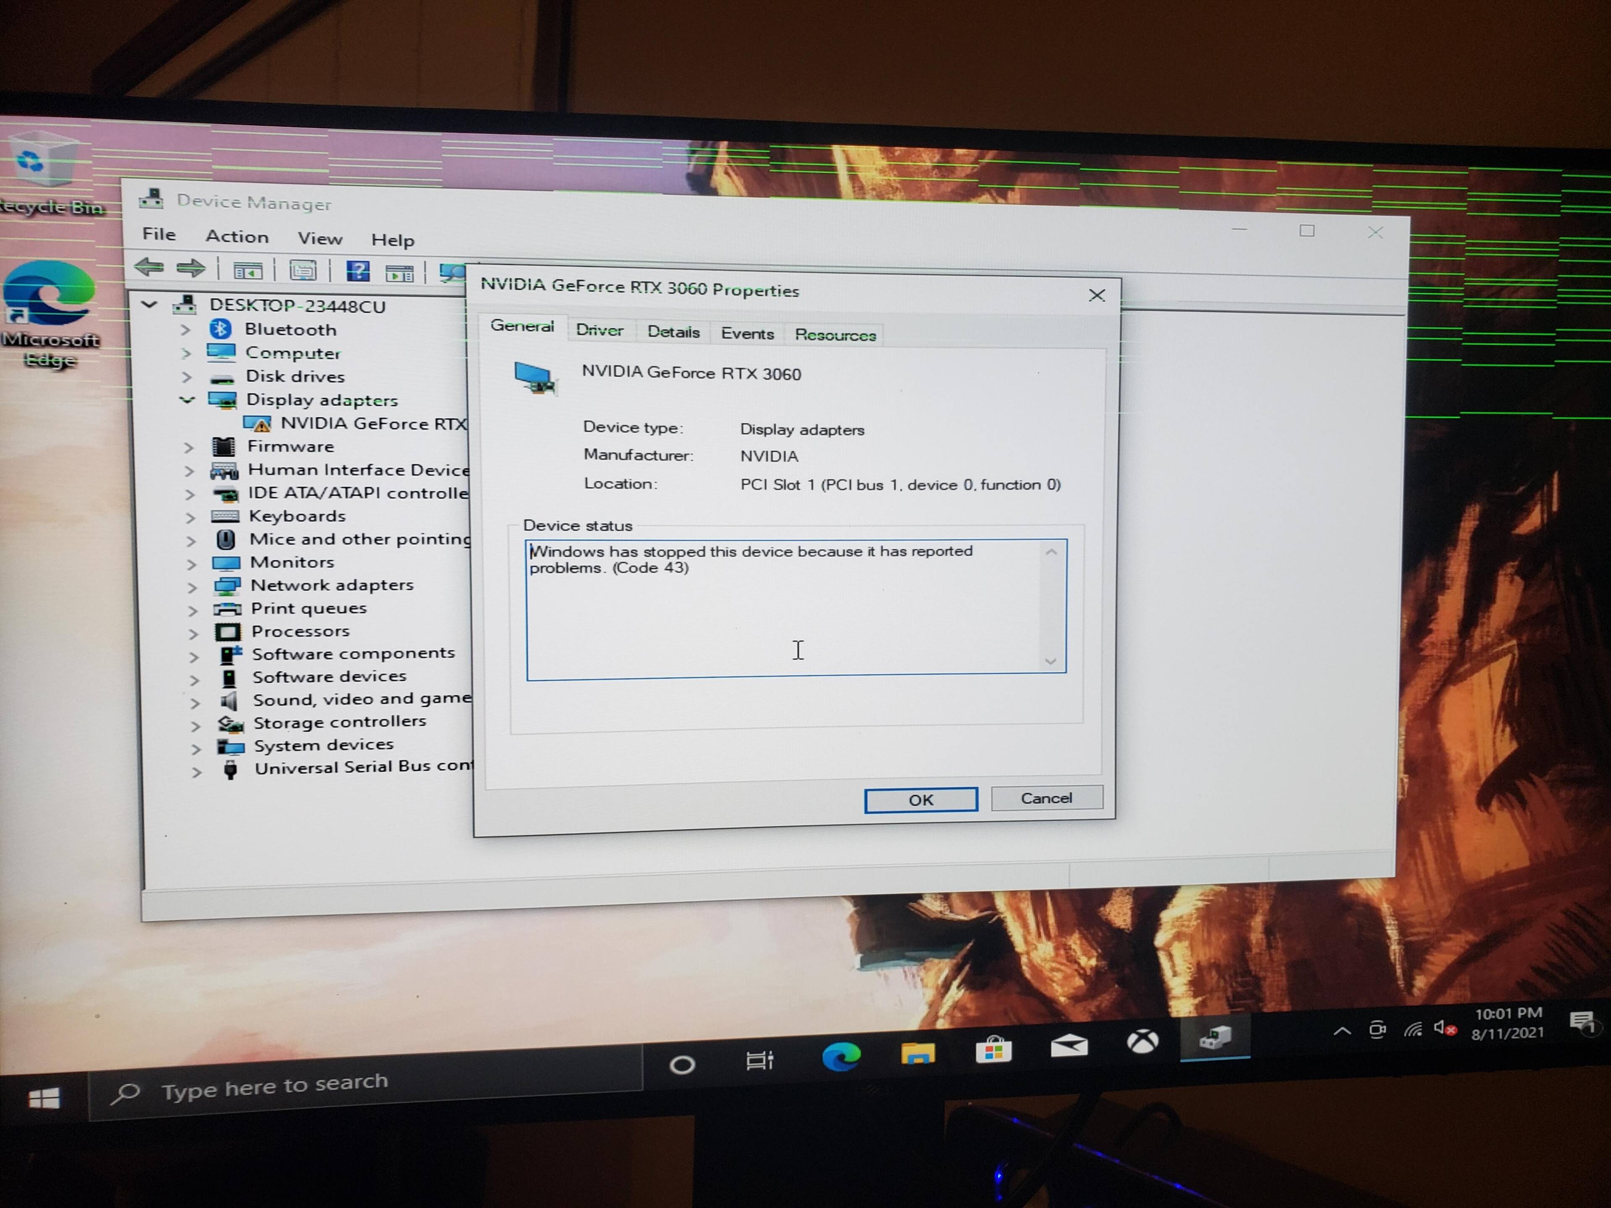Image resolution: width=1611 pixels, height=1208 pixels.
Task: Click the Cancel button
Action: [x=1046, y=798]
